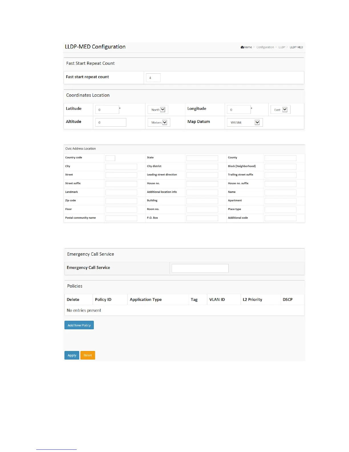Click the Block (Neighborhood) input field
This screenshot has width=349, height=452.
click(280, 167)
